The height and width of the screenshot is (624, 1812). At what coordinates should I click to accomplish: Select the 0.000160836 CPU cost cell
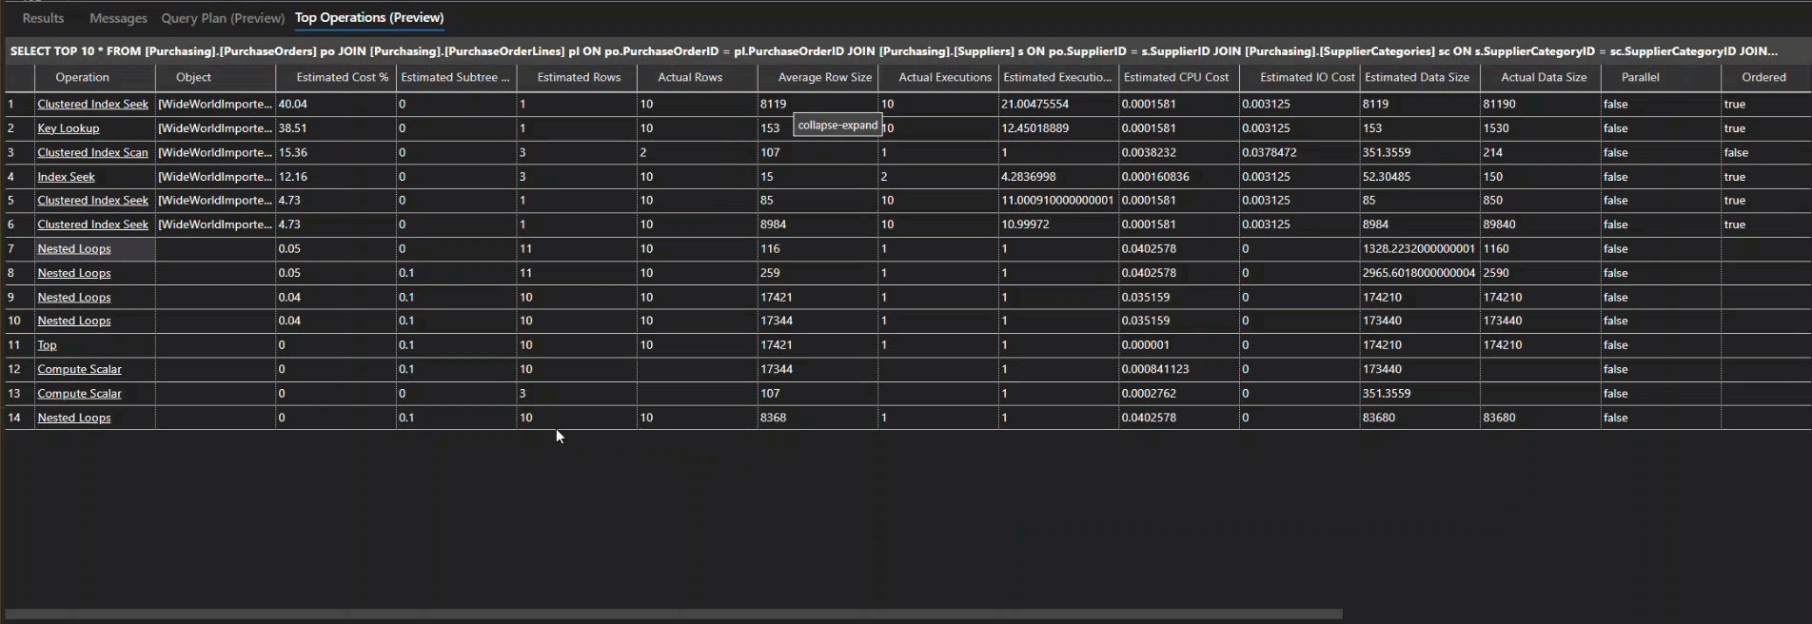tap(1179, 177)
